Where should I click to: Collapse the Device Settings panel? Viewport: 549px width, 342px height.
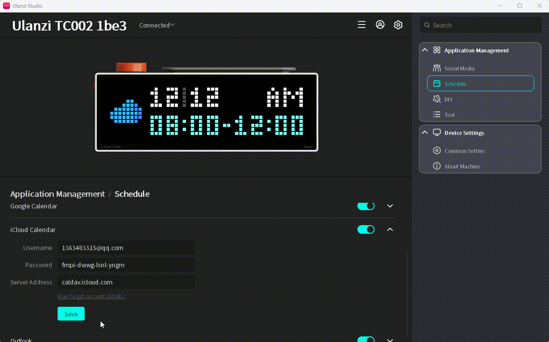pos(425,133)
